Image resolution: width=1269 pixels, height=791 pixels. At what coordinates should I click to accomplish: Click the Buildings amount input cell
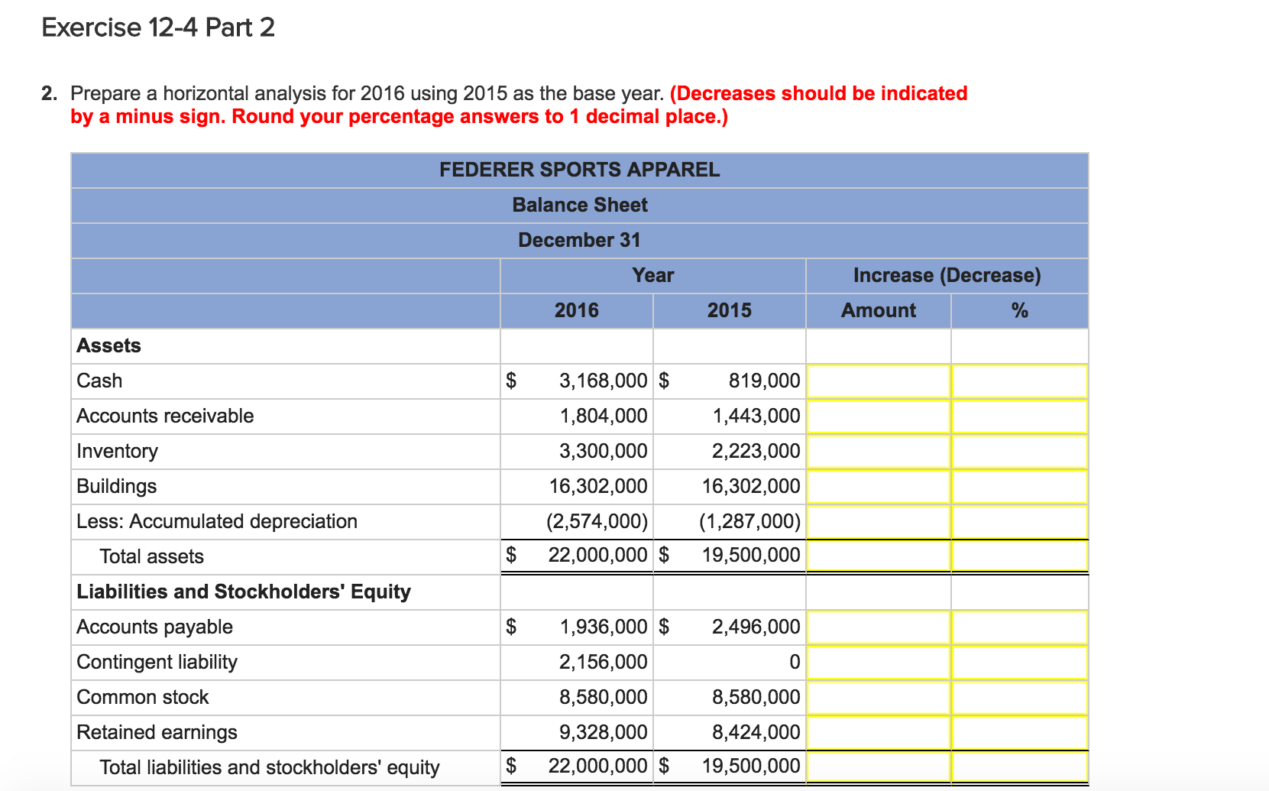tap(877, 486)
